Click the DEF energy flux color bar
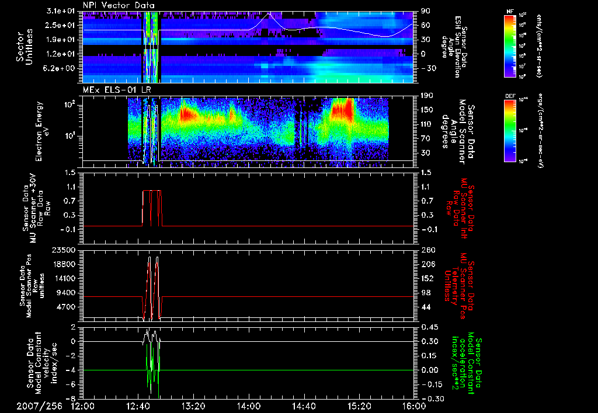Image resolution: width=598 pixels, height=413 pixels. [x=510, y=130]
